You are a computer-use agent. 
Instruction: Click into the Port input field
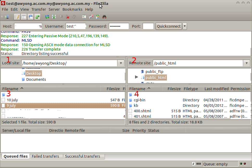point(148,26)
